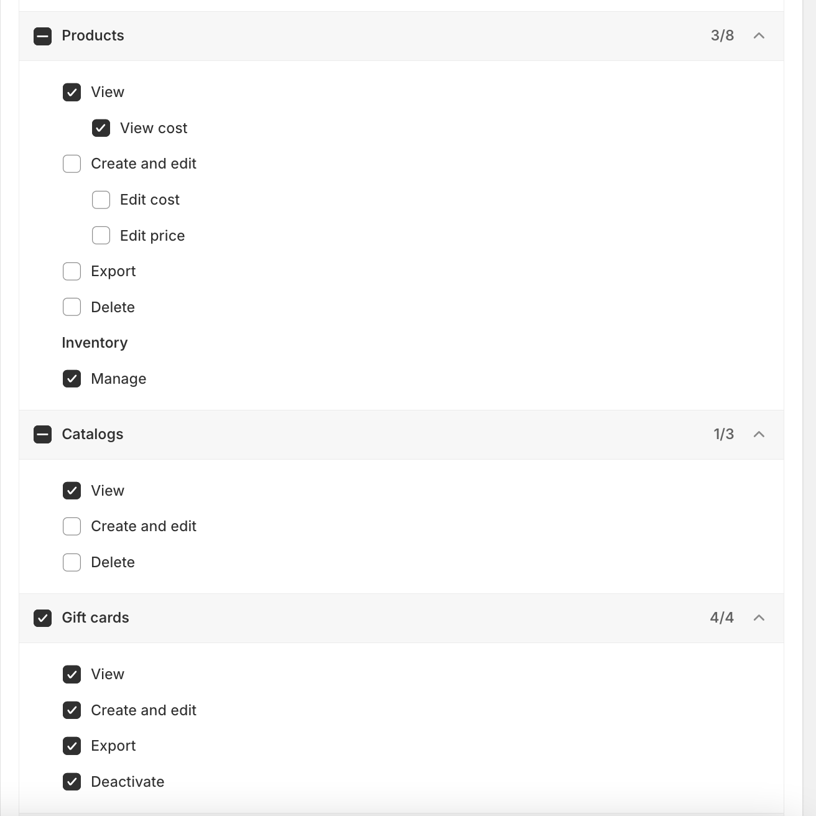This screenshot has height=816, width=816.
Task: Collapse the Catalogs section chevron
Action: [759, 434]
